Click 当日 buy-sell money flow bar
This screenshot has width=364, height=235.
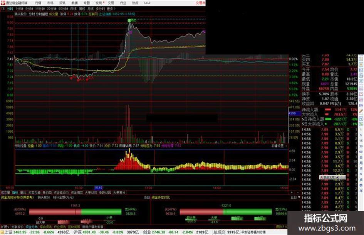coord(75,212)
